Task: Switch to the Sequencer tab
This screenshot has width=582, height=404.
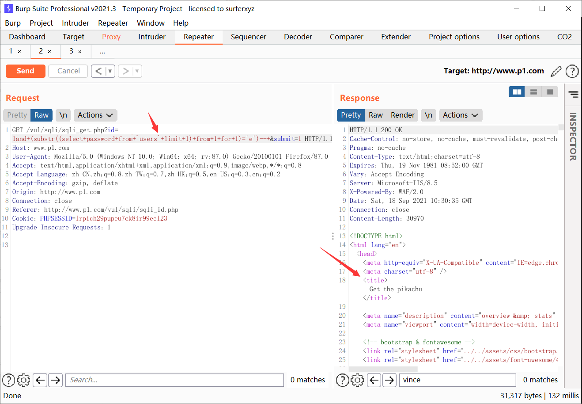Action: coord(249,37)
